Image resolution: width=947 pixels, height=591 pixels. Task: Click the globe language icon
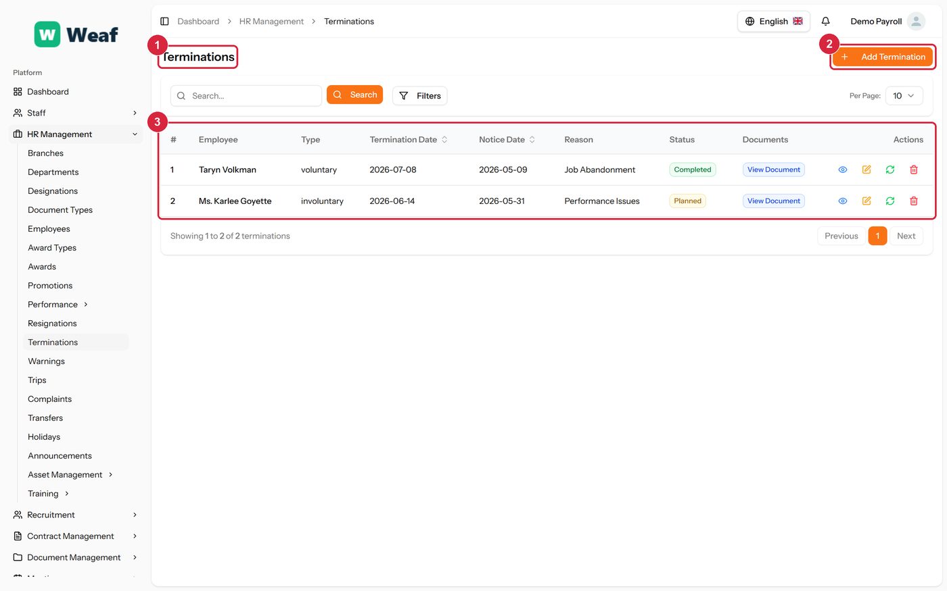(x=749, y=22)
